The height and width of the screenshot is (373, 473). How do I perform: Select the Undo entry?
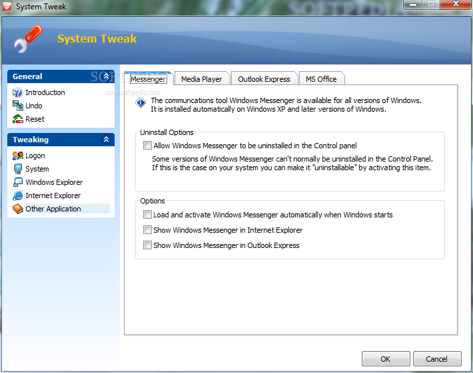(x=34, y=106)
